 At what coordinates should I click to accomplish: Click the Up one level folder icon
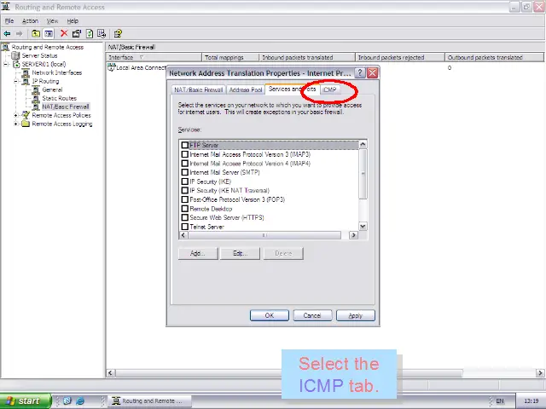36,34
